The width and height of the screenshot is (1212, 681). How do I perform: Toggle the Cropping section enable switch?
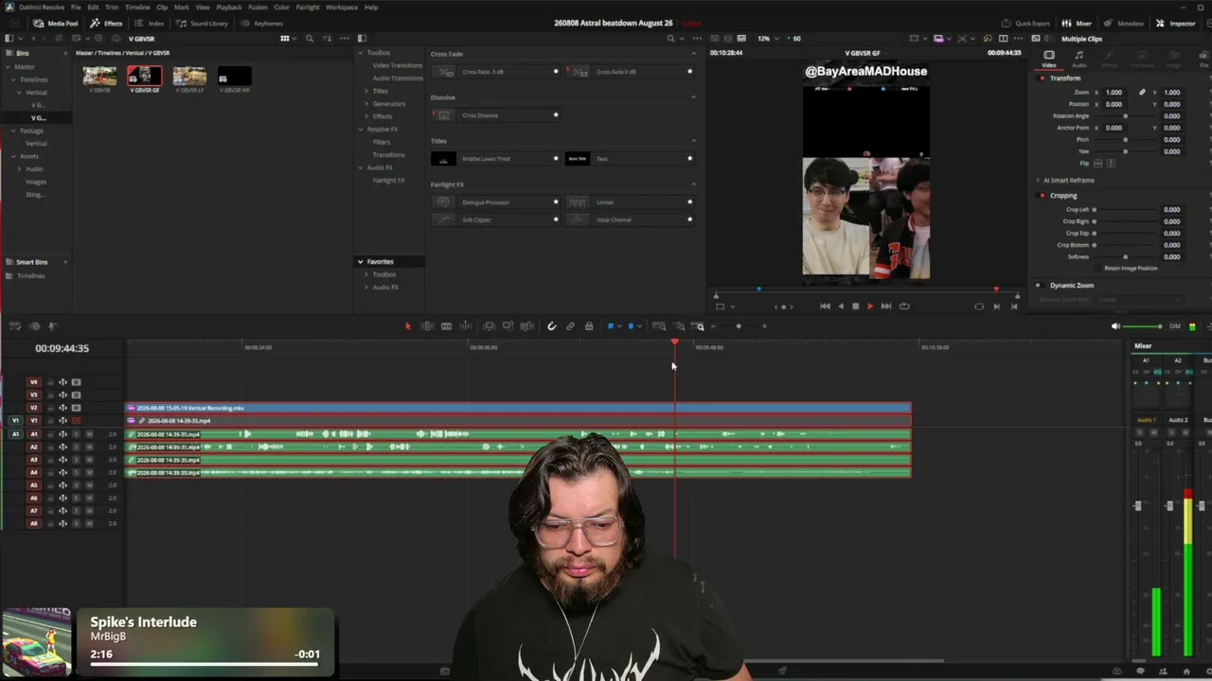(1043, 196)
